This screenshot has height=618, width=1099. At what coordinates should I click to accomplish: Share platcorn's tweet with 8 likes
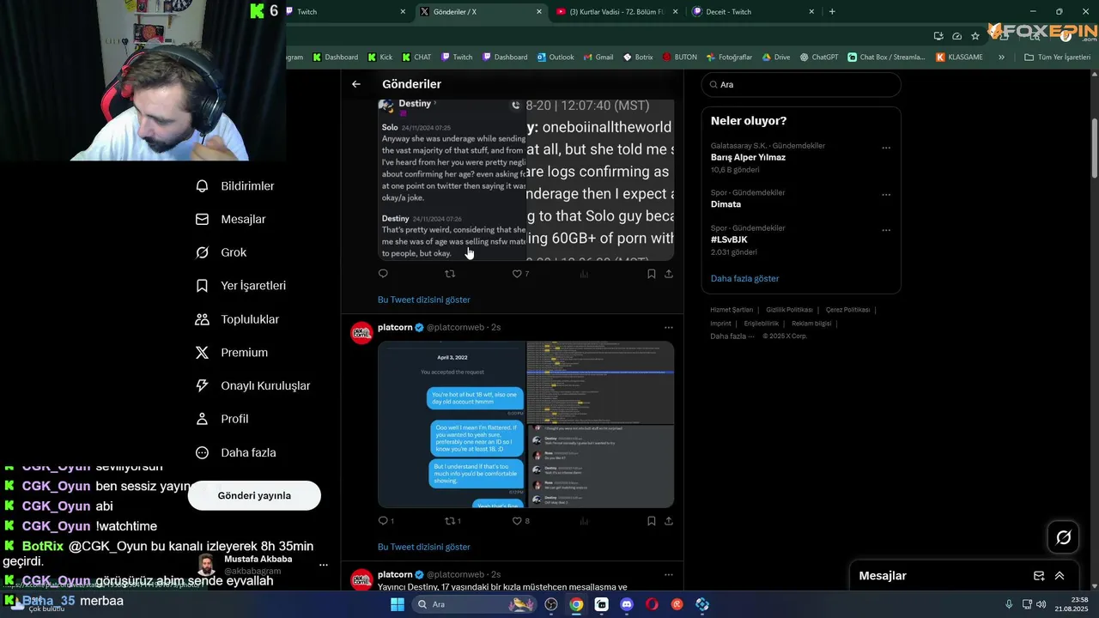[669, 521]
